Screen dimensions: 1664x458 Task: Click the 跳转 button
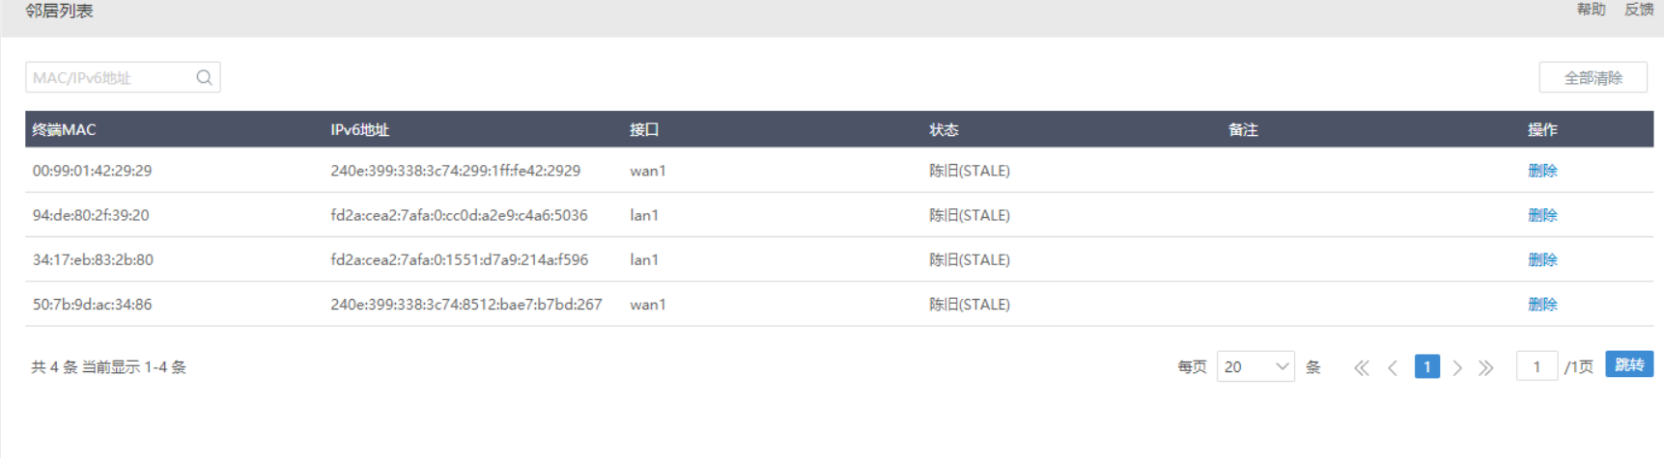pyautogui.click(x=1629, y=364)
